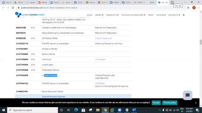This screenshot has width=202, height=113.
Task: Open the WMI Repair link
Action: click(x=100, y=59)
